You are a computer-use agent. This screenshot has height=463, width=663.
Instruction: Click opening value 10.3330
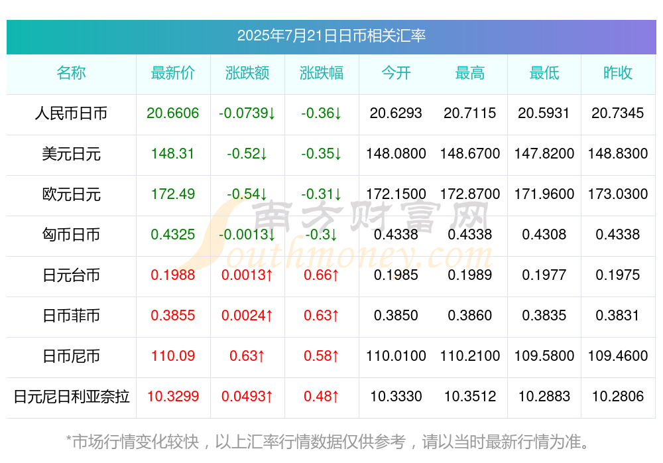pyautogui.click(x=396, y=397)
